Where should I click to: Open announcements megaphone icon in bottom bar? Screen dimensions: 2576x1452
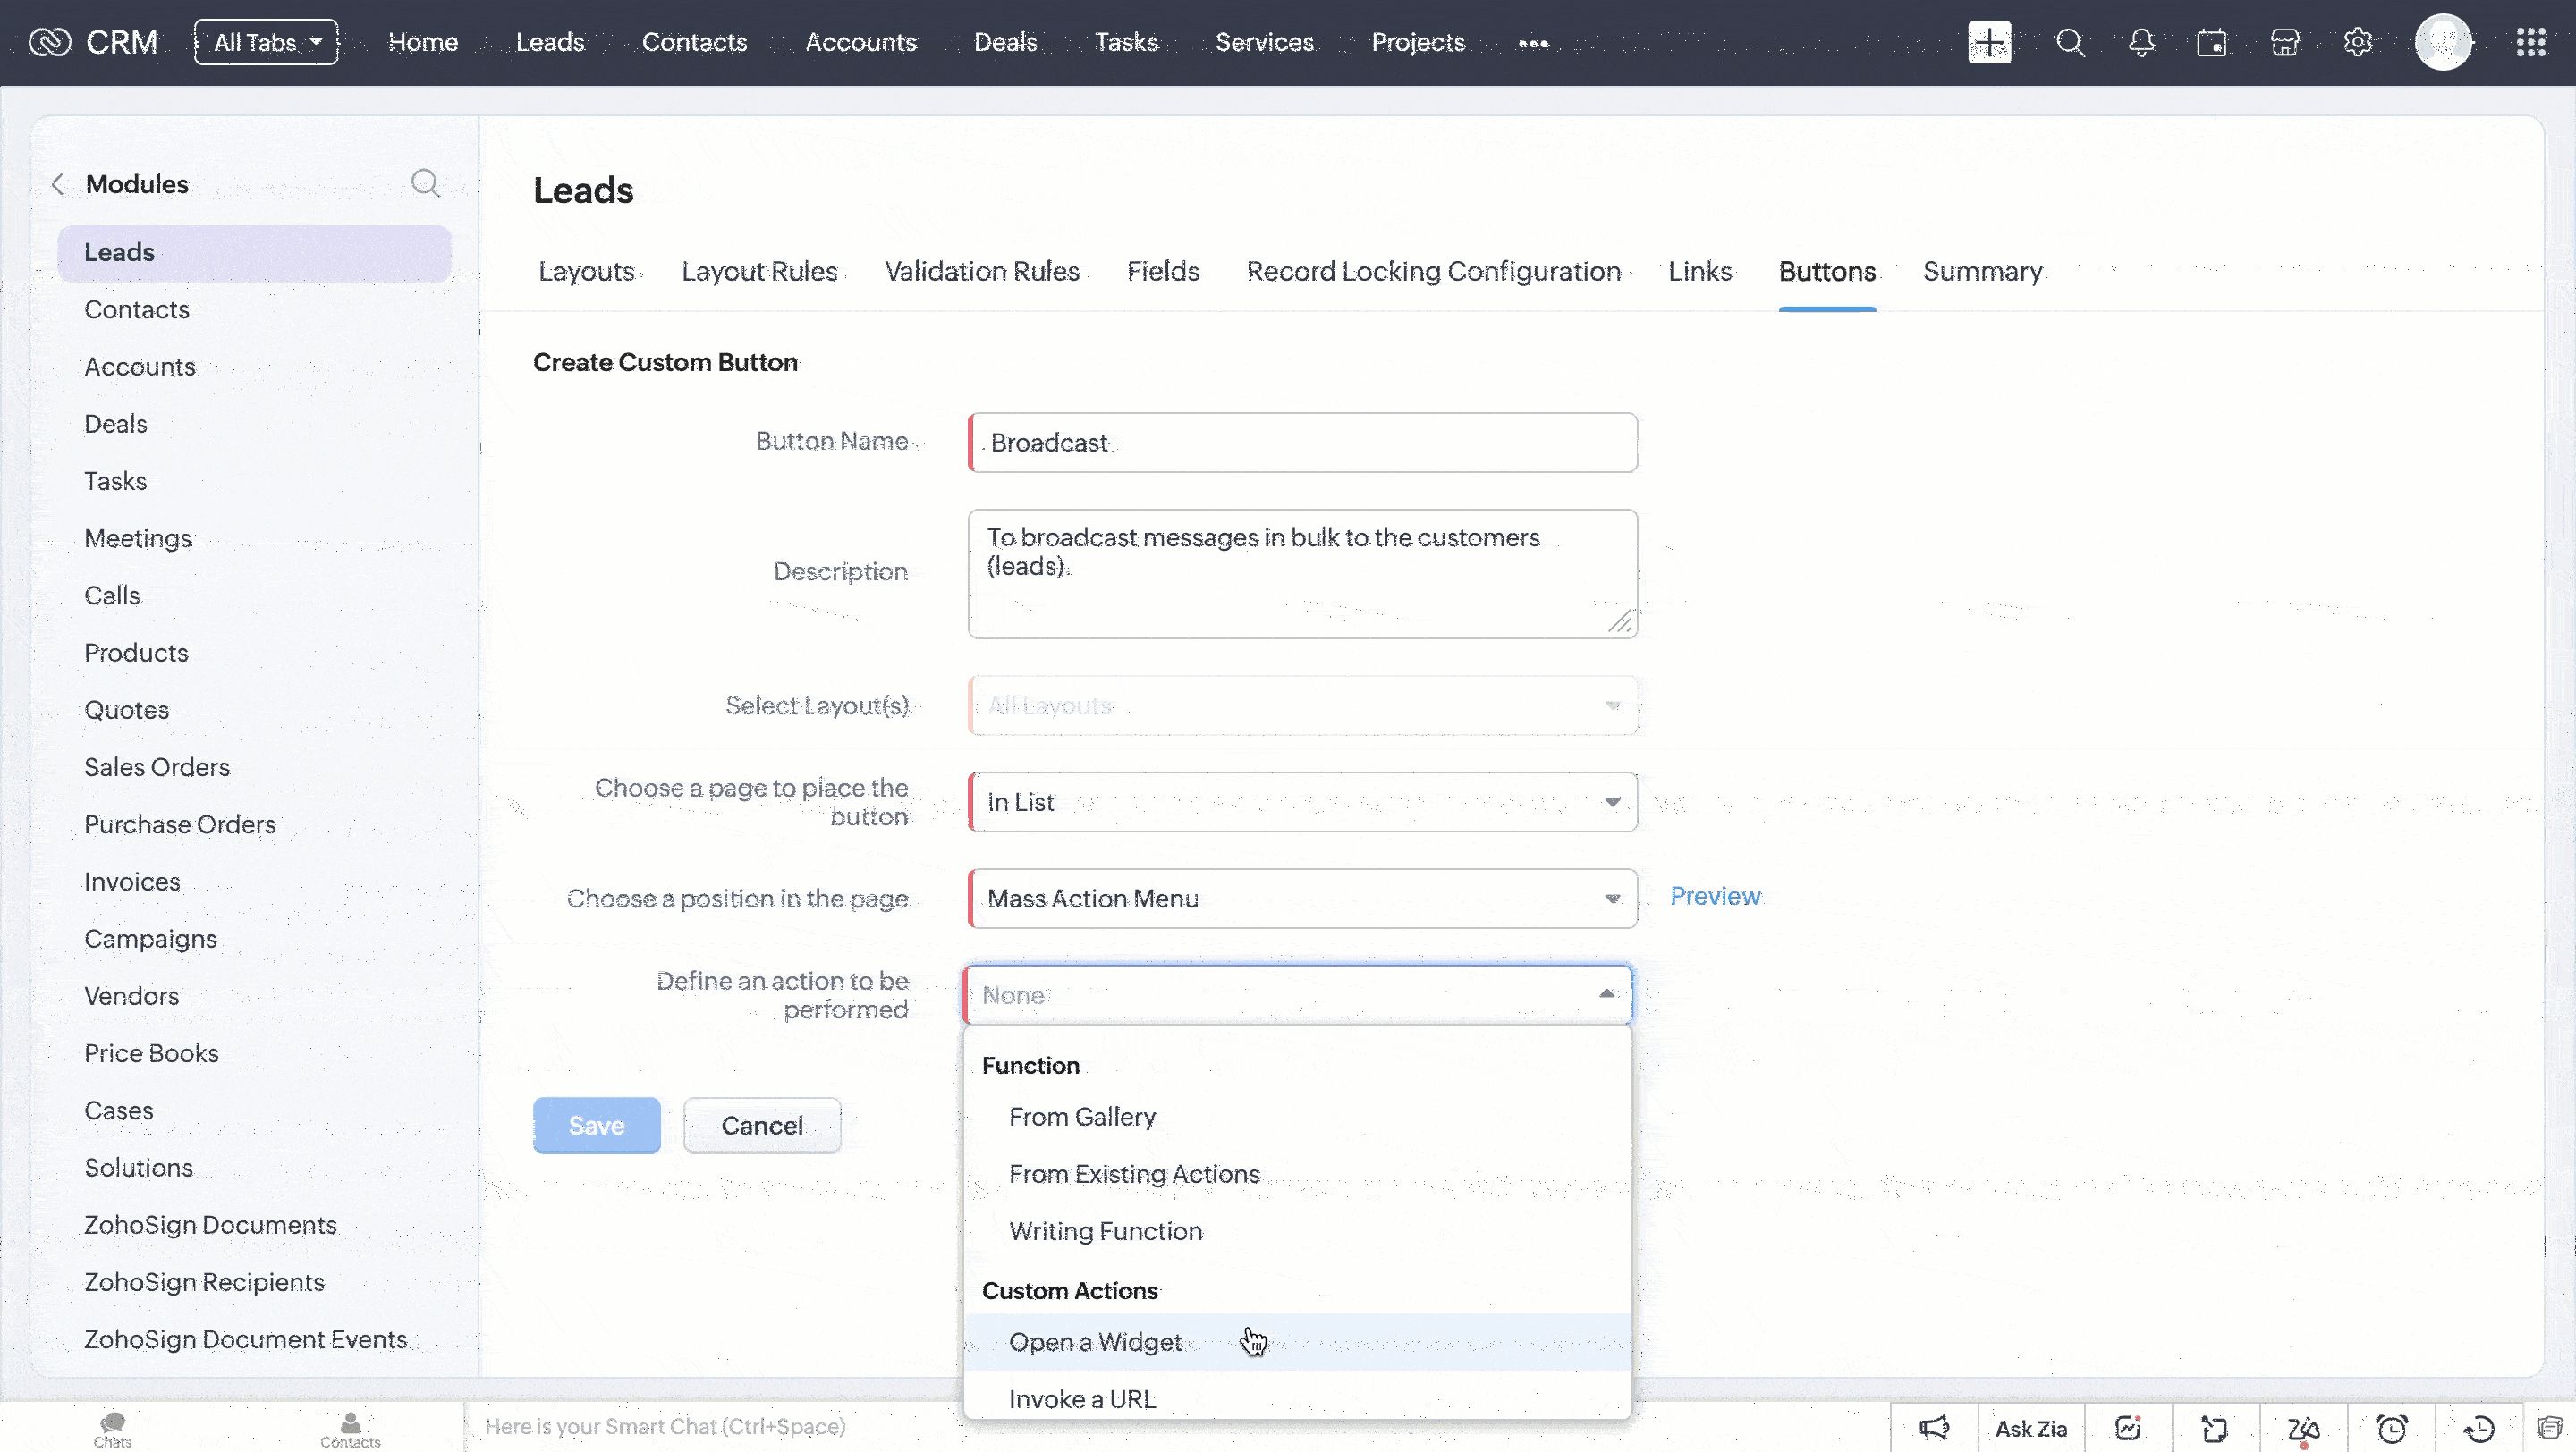1934,1428
